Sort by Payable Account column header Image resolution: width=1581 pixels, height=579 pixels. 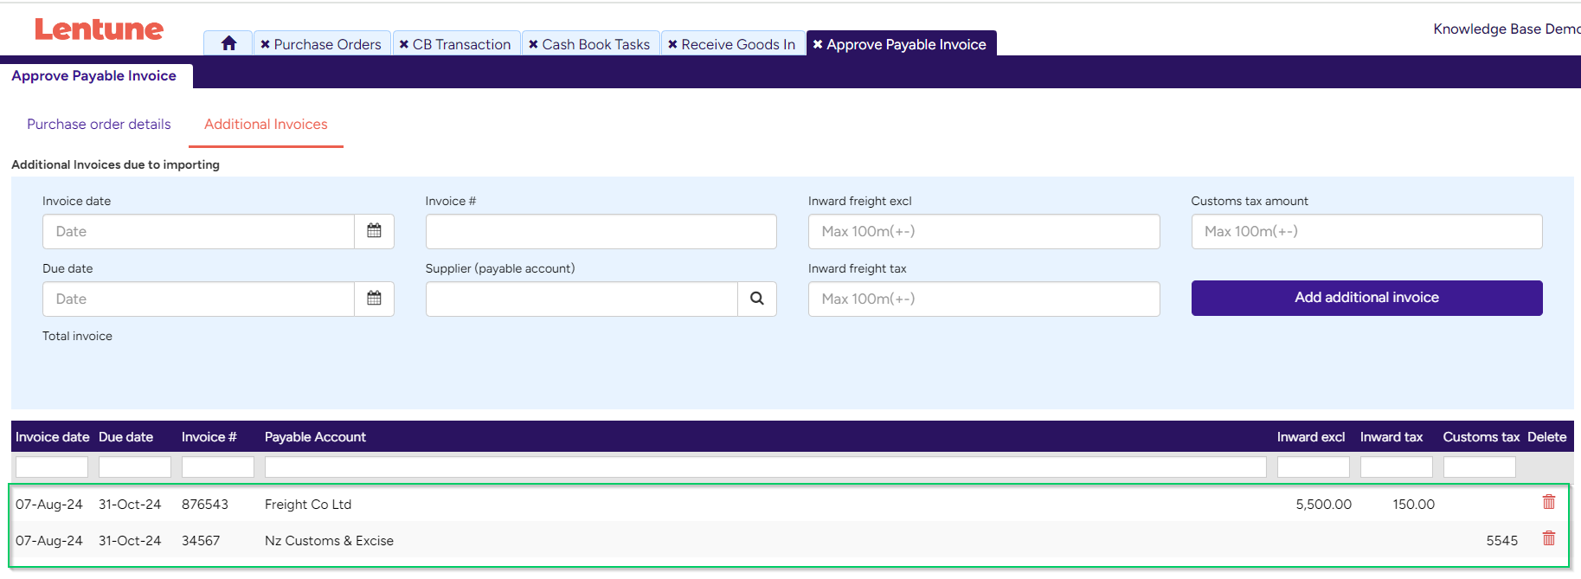point(315,437)
